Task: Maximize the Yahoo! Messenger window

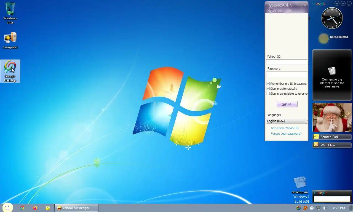Action: 301,5
